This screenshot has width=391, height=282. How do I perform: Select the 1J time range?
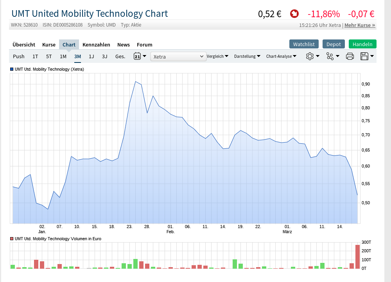[x=91, y=56]
